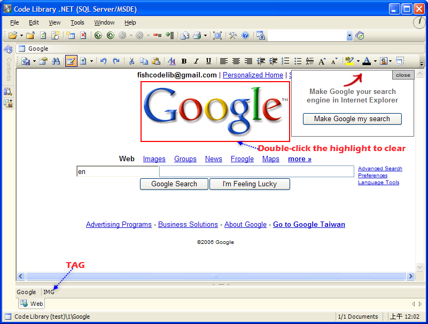Click the printer icon in main toolbar
Screen dimensions: 428x324
[197, 35]
